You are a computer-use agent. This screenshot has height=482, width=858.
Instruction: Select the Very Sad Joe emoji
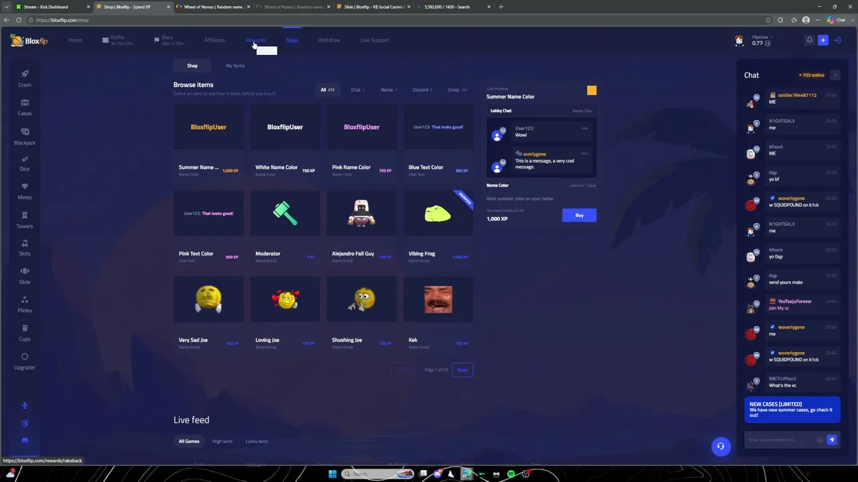point(208,315)
